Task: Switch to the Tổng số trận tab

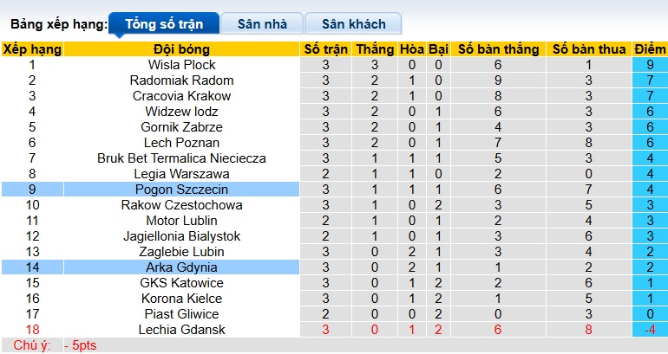Action: [x=162, y=23]
